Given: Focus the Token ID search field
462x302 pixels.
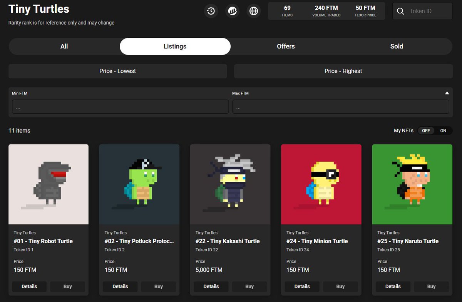Looking at the screenshot, I should coord(422,11).
